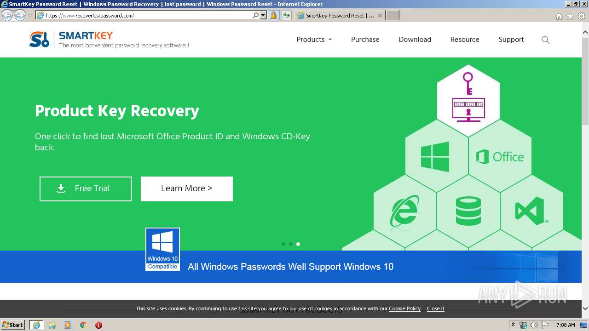Click the network tray icon

(x=523, y=325)
